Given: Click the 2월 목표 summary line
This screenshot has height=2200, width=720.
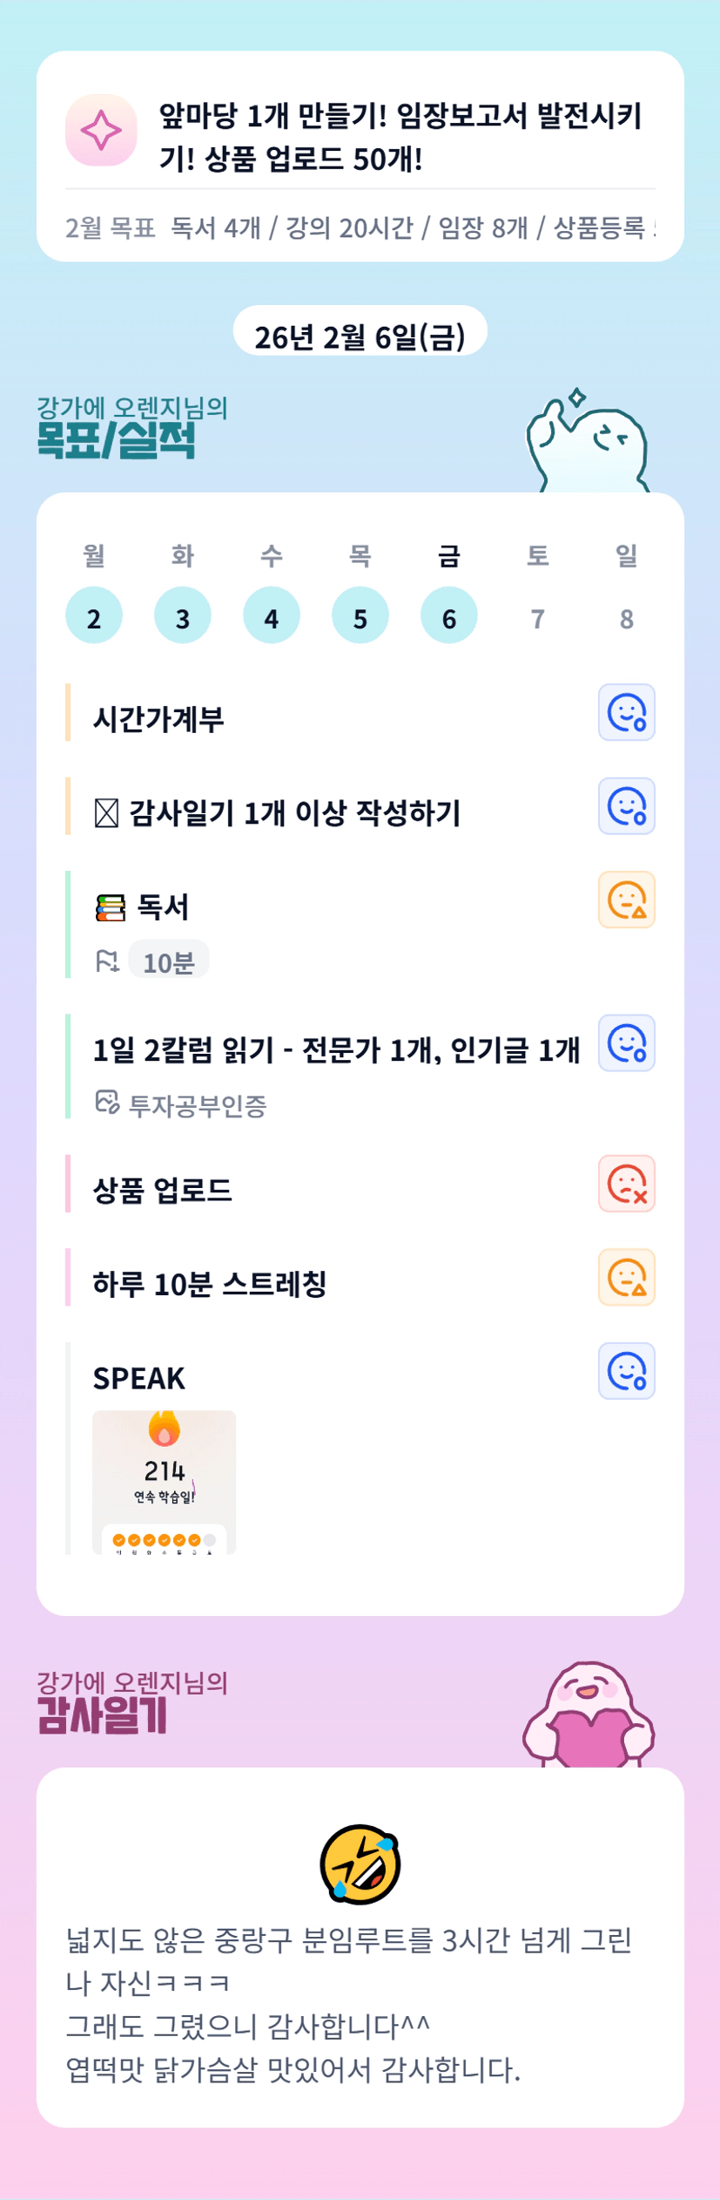Looking at the screenshot, I should click(x=360, y=227).
